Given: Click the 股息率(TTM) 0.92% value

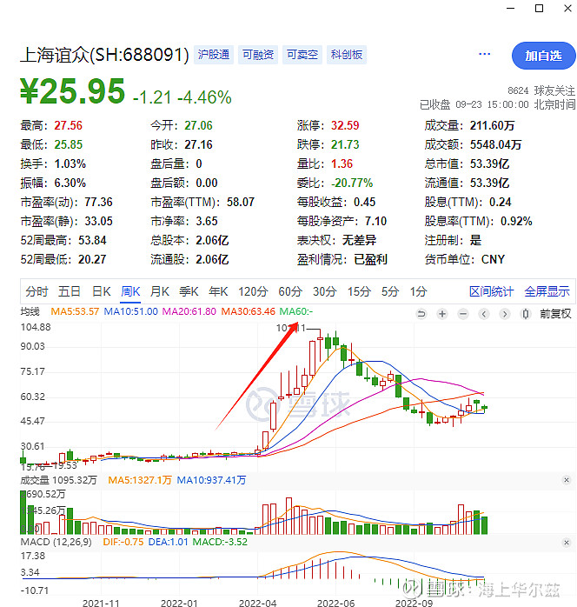Looking at the screenshot, I should (516, 221).
